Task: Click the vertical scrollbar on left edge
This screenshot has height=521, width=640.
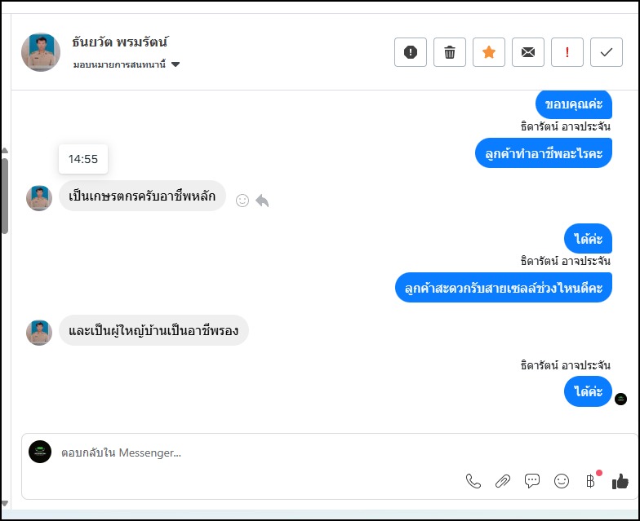Action: click(4, 196)
